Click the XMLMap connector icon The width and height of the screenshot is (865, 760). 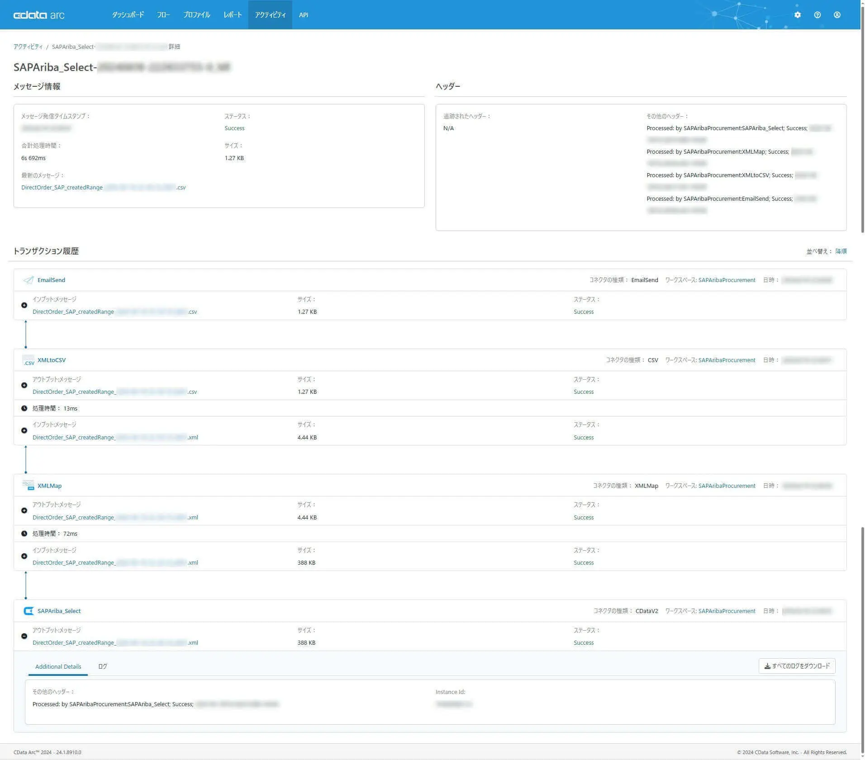[28, 486]
